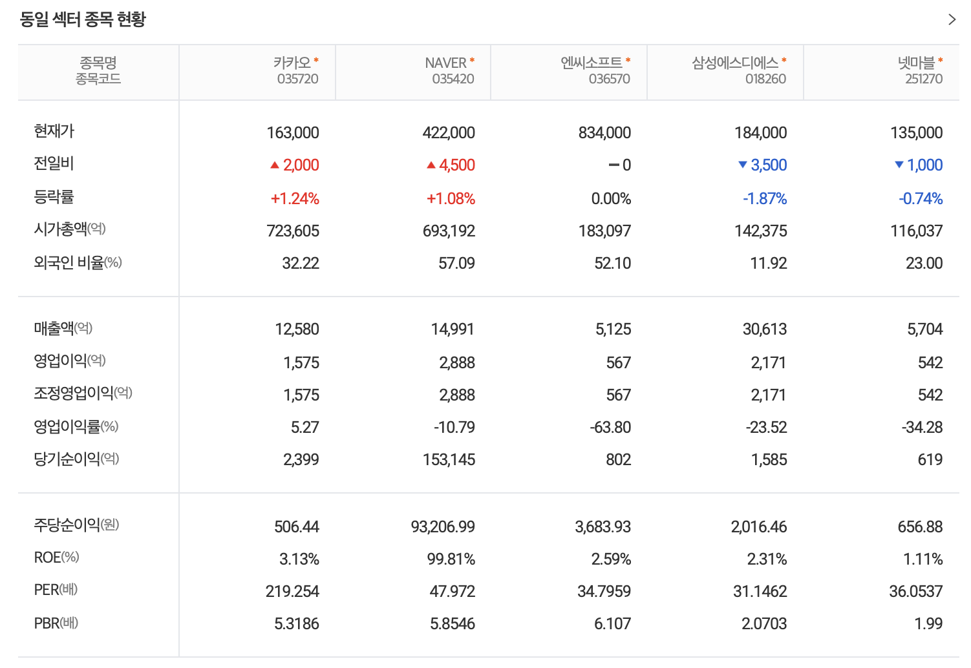Screen dimensions: 971x668
Task: Click 넷마블 blue down-arrow change 1,000
Action: (919, 165)
